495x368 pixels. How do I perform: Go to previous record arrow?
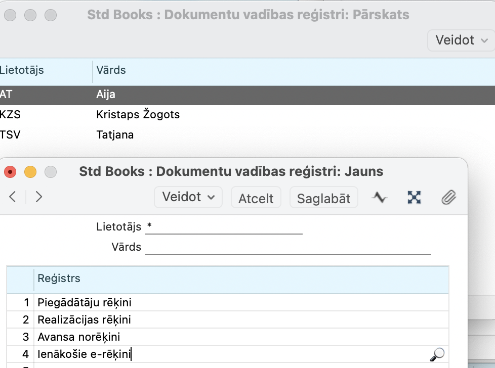[x=13, y=197]
